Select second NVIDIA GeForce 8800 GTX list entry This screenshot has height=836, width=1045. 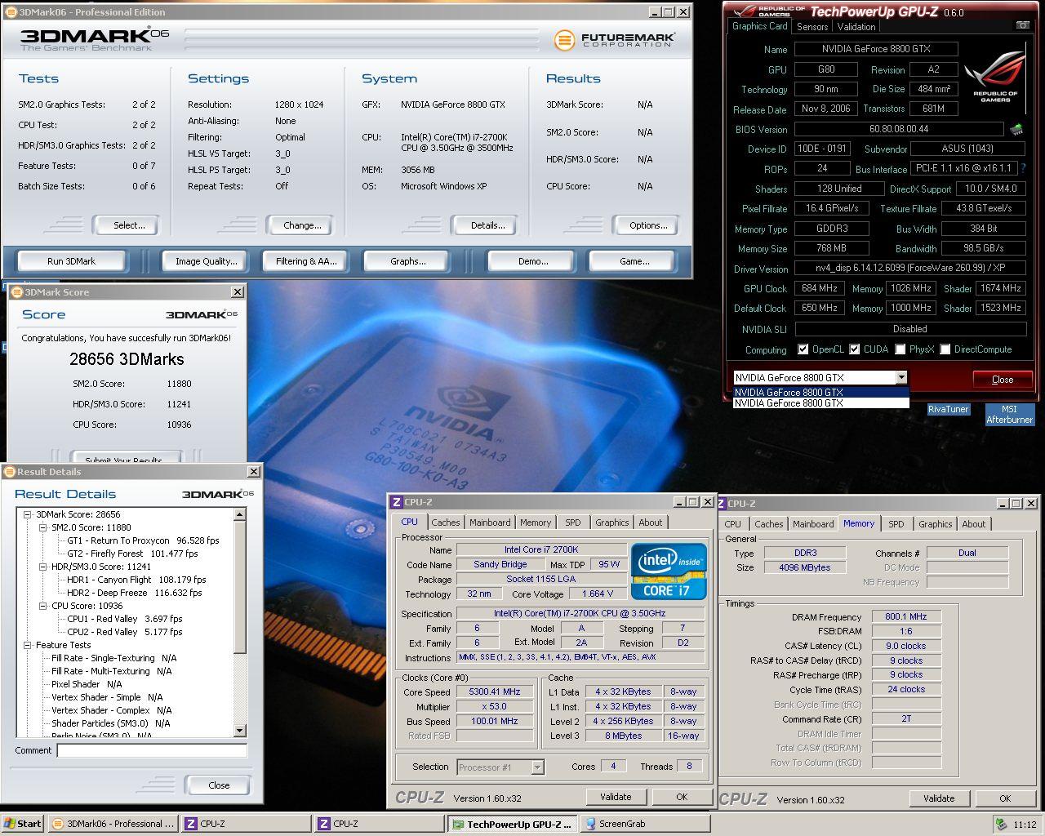[820, 402]
